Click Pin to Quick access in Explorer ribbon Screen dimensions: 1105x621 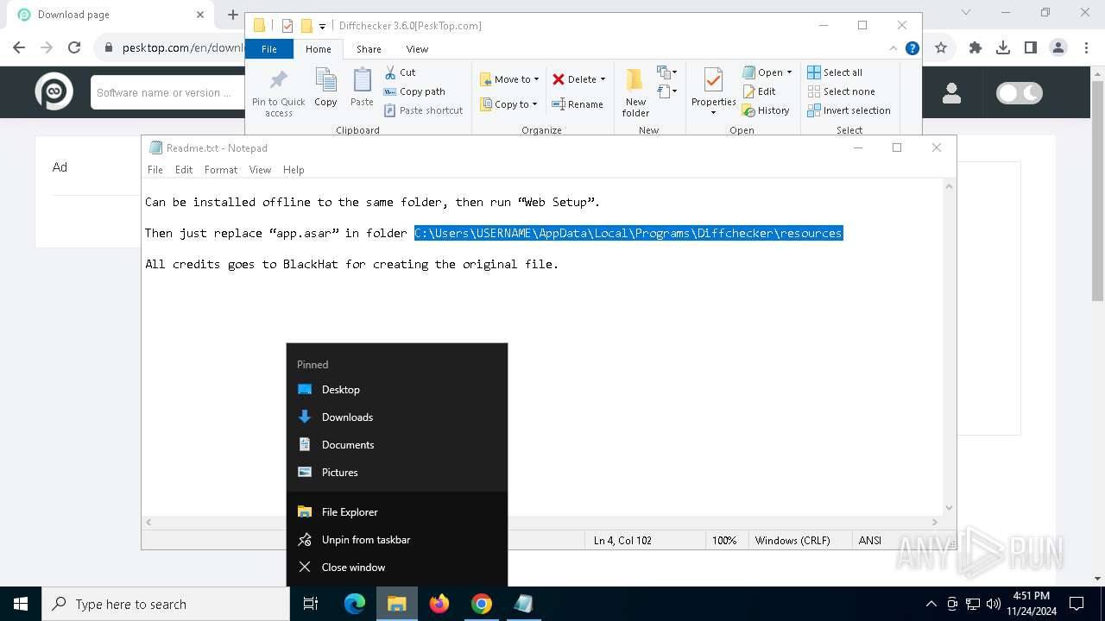tap(278, 93)
